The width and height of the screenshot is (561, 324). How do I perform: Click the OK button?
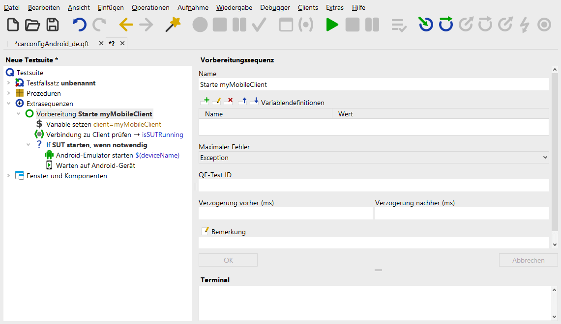(228, 260)
